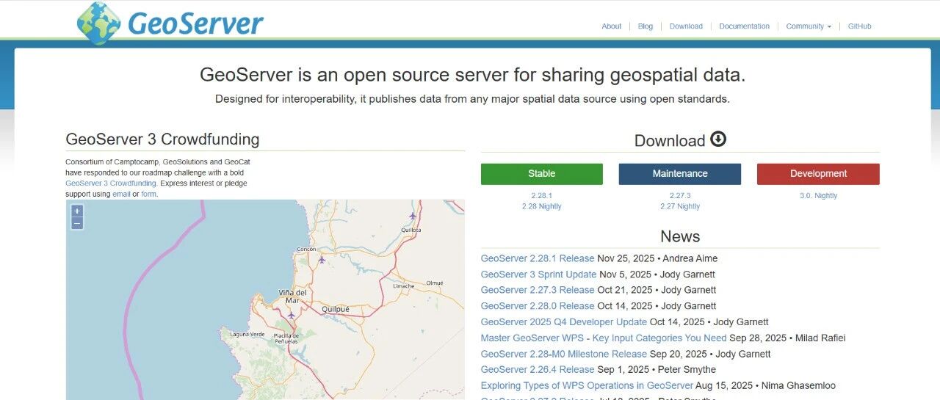Image resolution: width=940 pixels, height=400 pixels.
Task: Click the green Stable download button
Action: coord(542,174)
